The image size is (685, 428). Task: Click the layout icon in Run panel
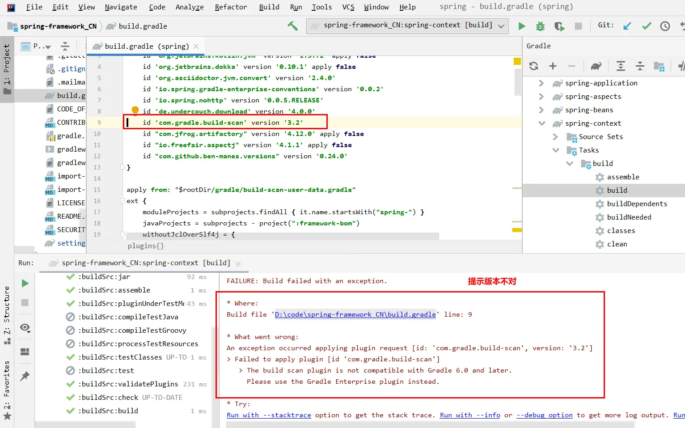[x=25, y=352]
